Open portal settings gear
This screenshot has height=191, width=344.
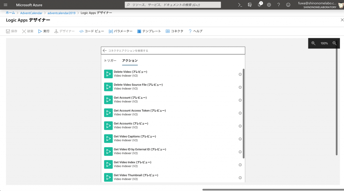tap(269, 5)
